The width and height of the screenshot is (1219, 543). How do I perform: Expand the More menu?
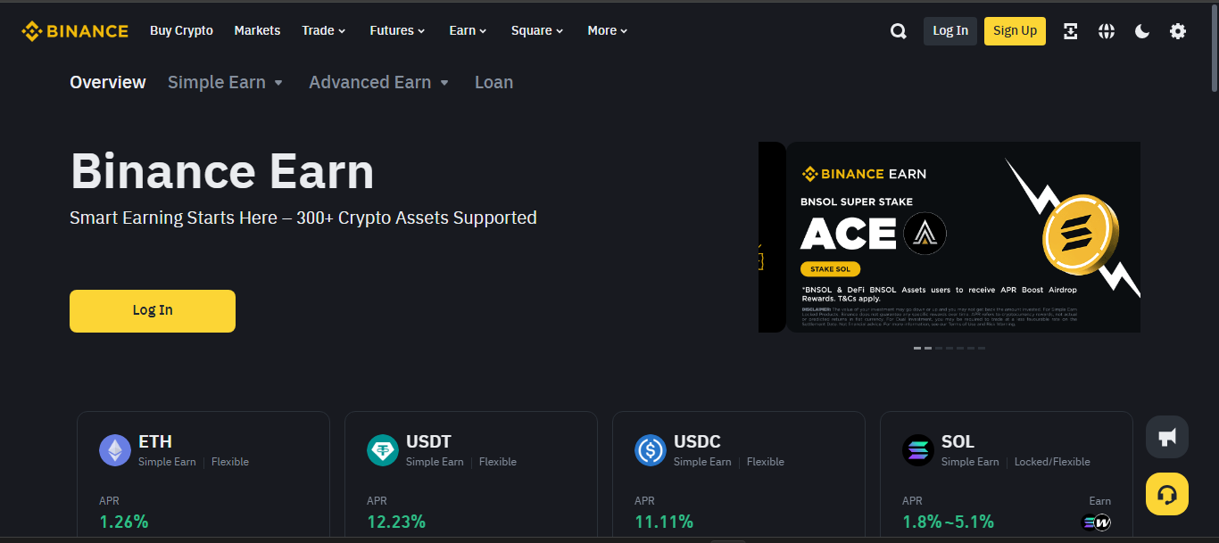[x=608, y=30]
